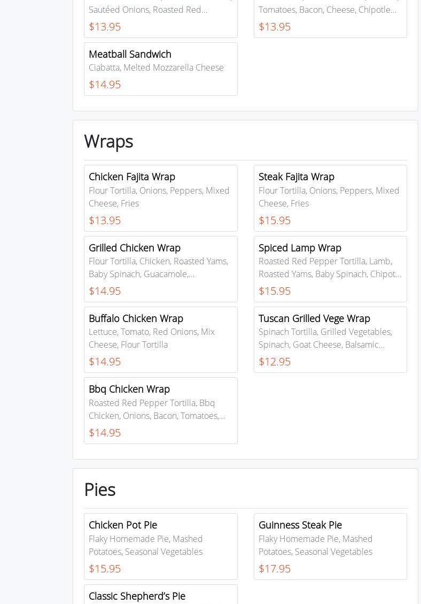The image size is (421, 604).
Task: Choose the Steak Fajita Wrap card
Action: (x=330, y=198)
